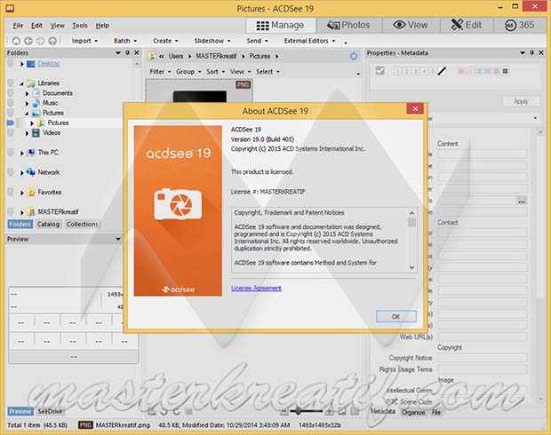Set rating 1 in Properties panel
Screen dimensions: 551x435
[397, 71]
